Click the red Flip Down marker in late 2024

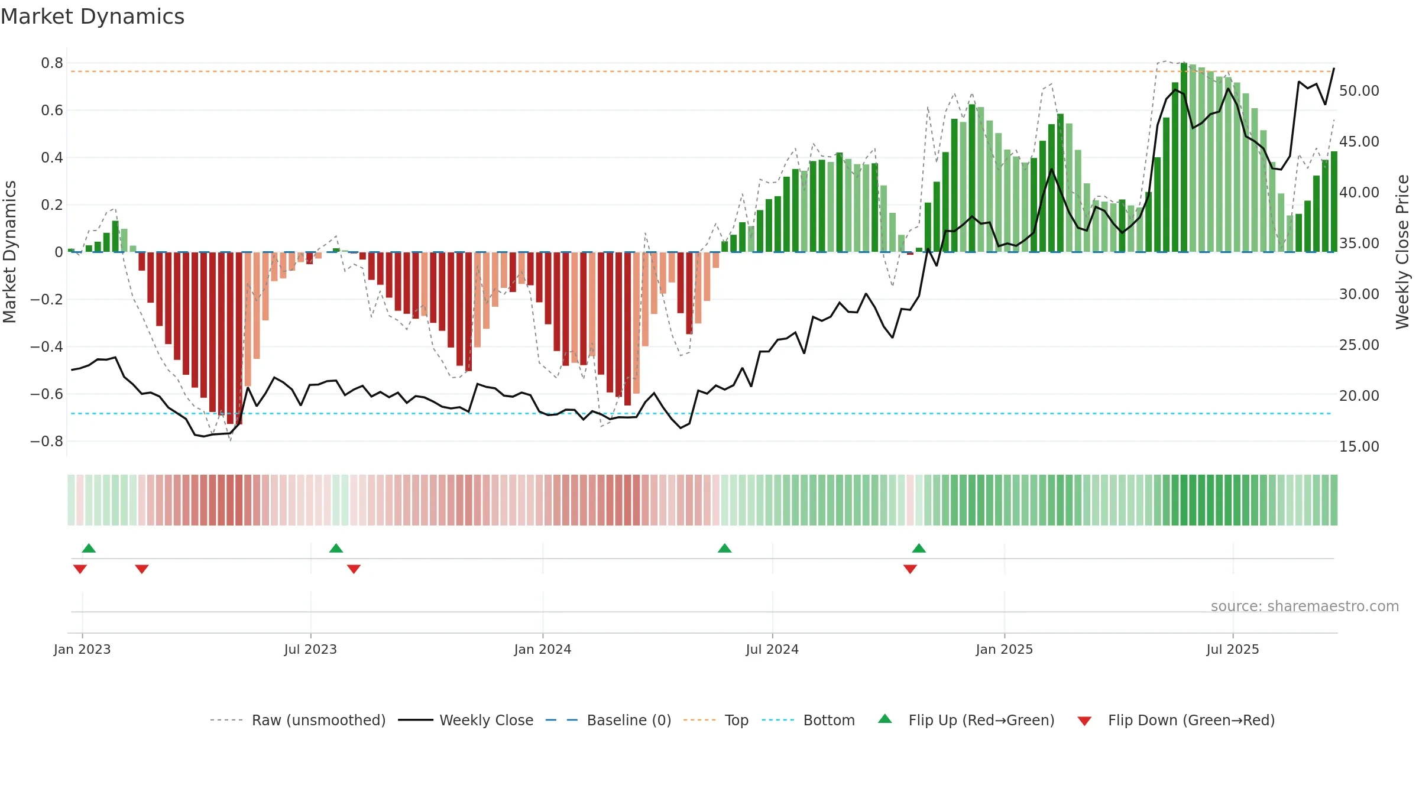(910, 569)
